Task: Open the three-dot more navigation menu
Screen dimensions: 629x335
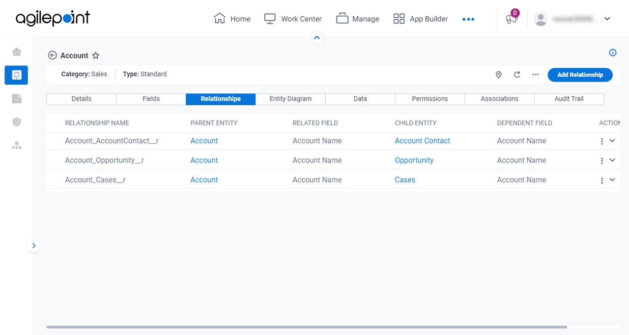Action: (468, 19)
